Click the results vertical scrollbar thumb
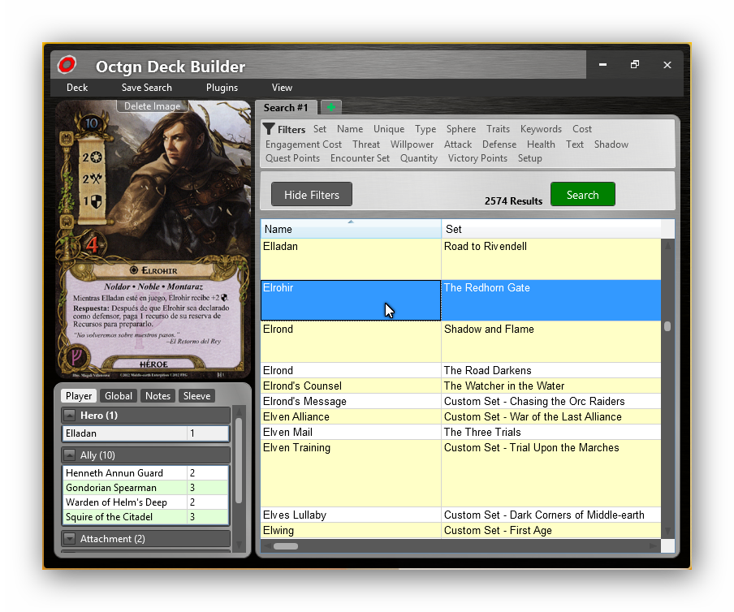Screen dimensions: 734x612 click(x=667, y=326)
